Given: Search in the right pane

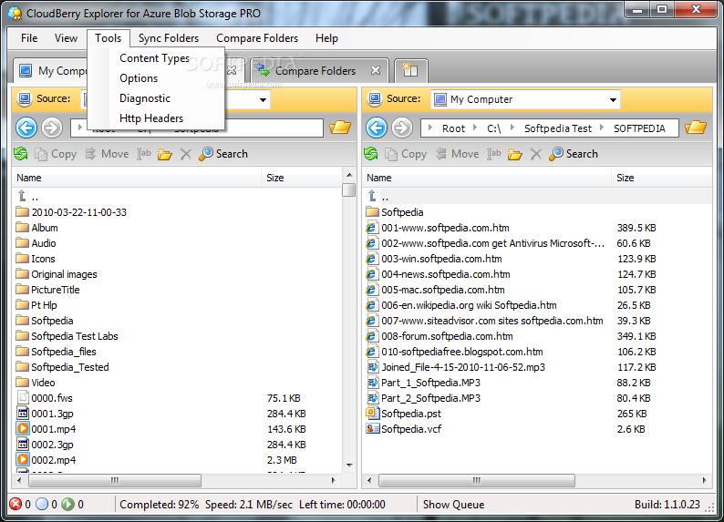Looking at the screenshot, I should pos(574,154).
